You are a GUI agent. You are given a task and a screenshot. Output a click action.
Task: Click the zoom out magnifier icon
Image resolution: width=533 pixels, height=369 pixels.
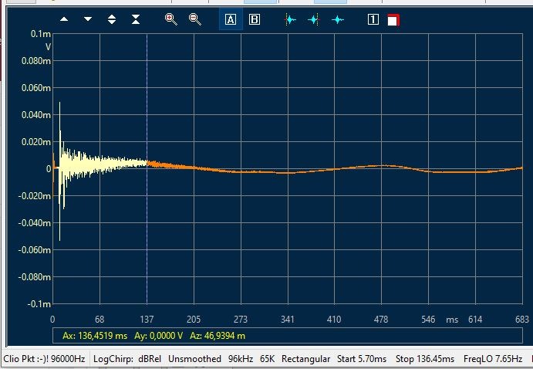click(x=195, y=19)
